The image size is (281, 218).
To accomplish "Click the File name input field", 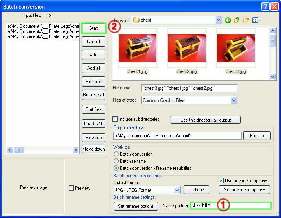I will click(x=189, y=88).
